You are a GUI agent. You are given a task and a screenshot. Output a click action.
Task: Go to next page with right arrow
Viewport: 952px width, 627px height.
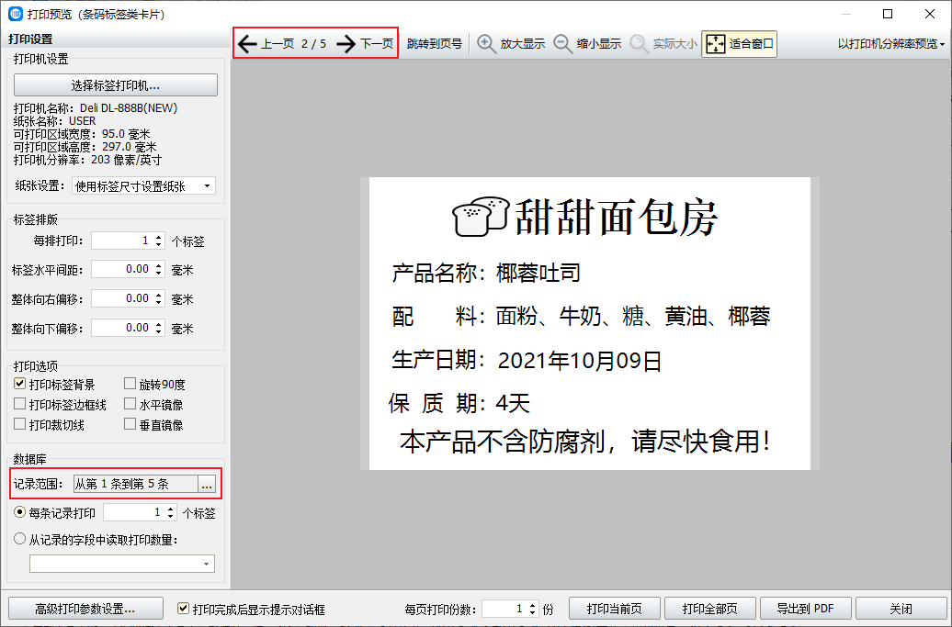pos(346,44)
